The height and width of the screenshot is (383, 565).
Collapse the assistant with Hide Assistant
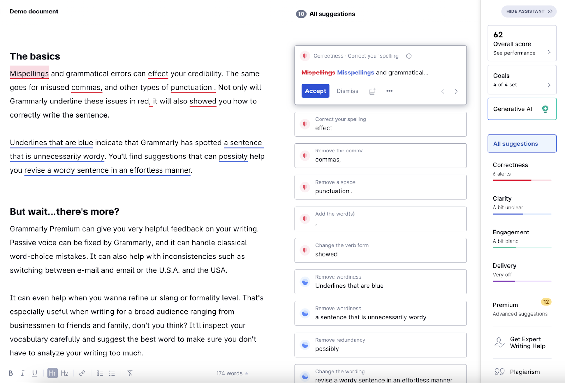coord(529,11)
